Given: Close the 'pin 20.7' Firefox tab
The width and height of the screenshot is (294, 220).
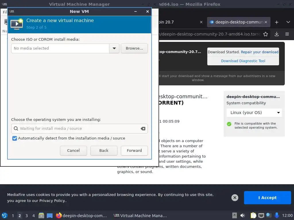Looking at the screenshot, I should (x=201, y=22).
